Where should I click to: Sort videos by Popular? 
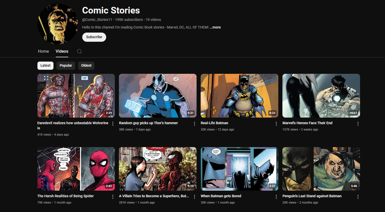click(66, 66)
